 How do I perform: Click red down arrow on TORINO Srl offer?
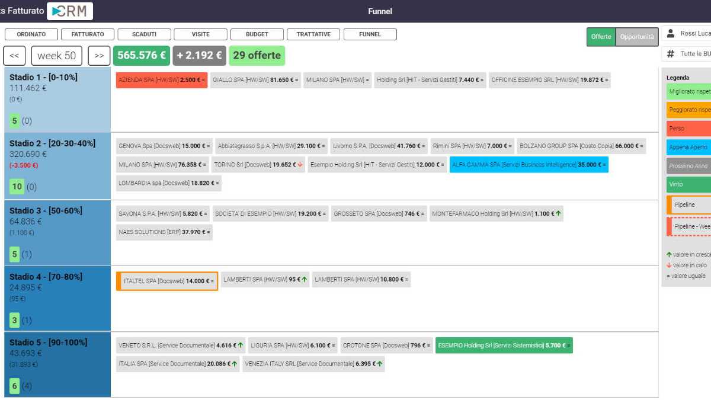pos(300,165)
